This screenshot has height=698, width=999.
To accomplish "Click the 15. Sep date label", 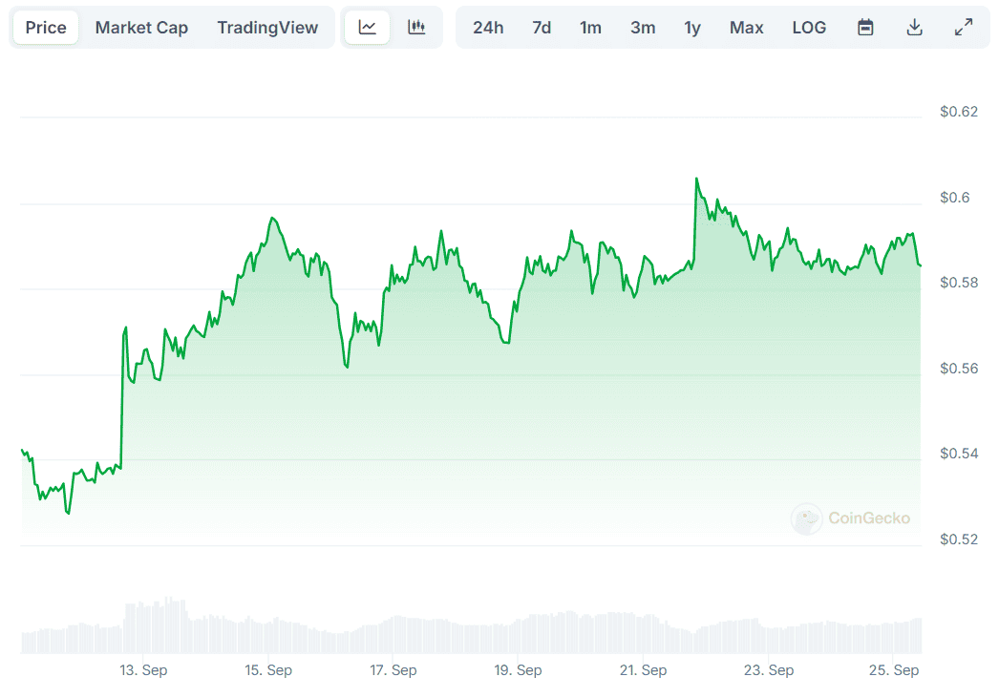I will point(268,670).
